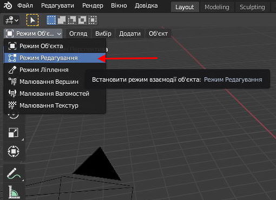
Task: Choose the subtract selection mode icon
Action: 72,20
